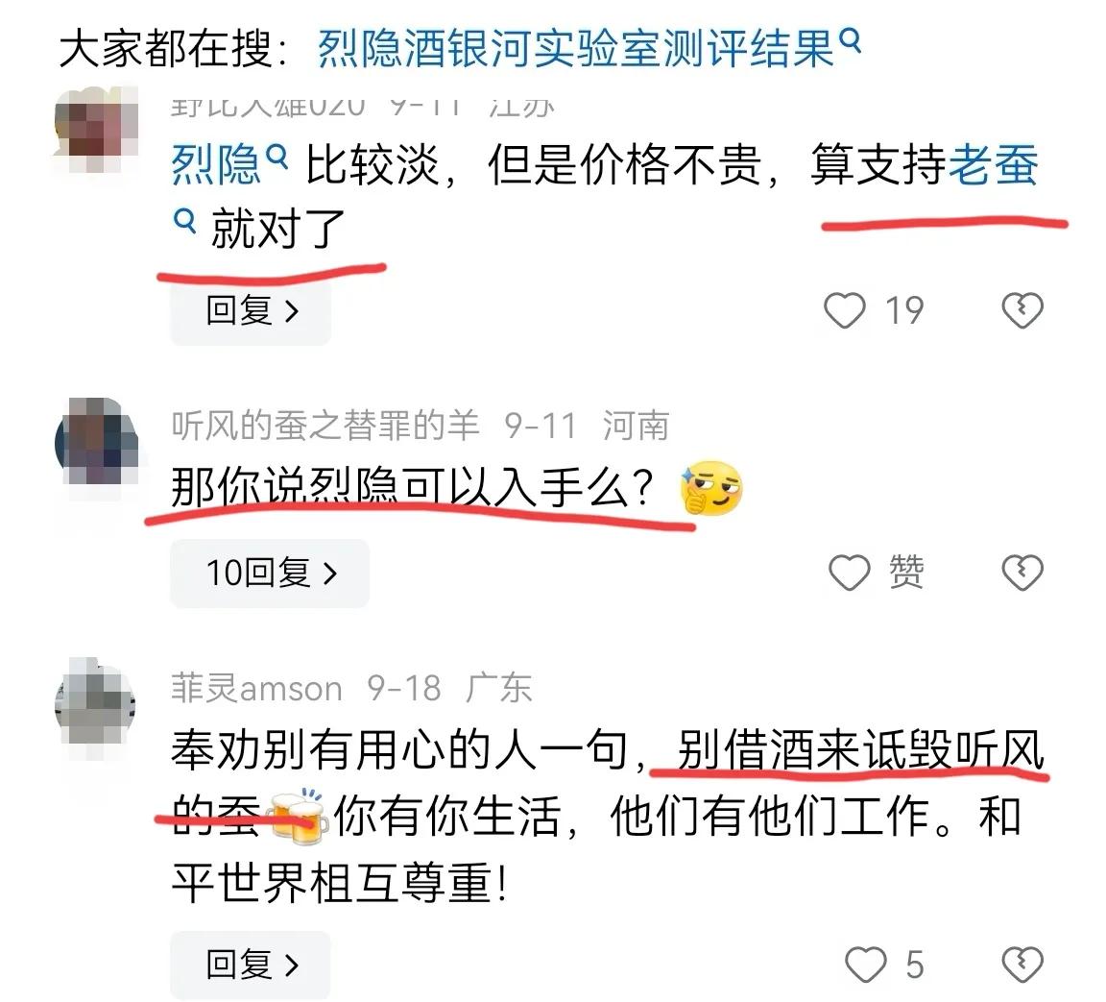Like 菲灵amson's comment with 5 likes
This screenshot has width=1106, height=1002.
coord(865,964)
